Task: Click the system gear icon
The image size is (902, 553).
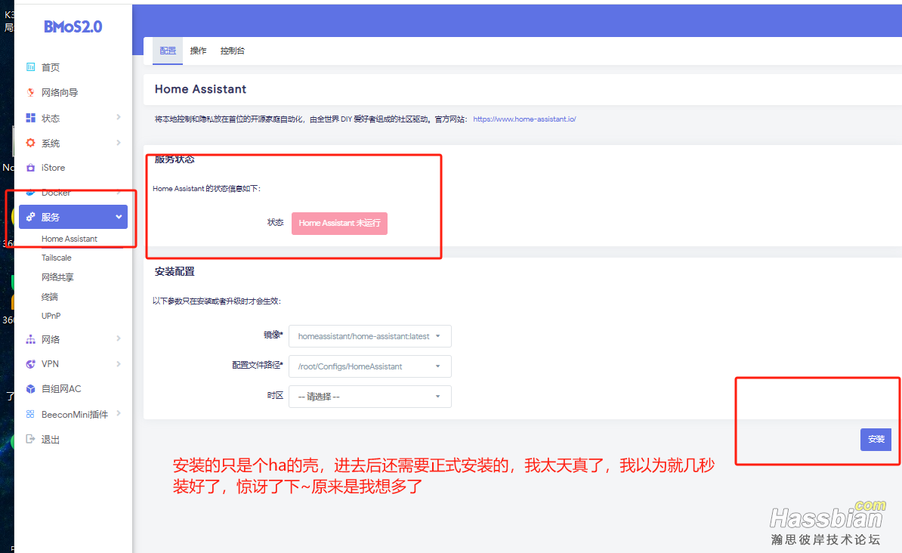Action: [x=30, y=143]
